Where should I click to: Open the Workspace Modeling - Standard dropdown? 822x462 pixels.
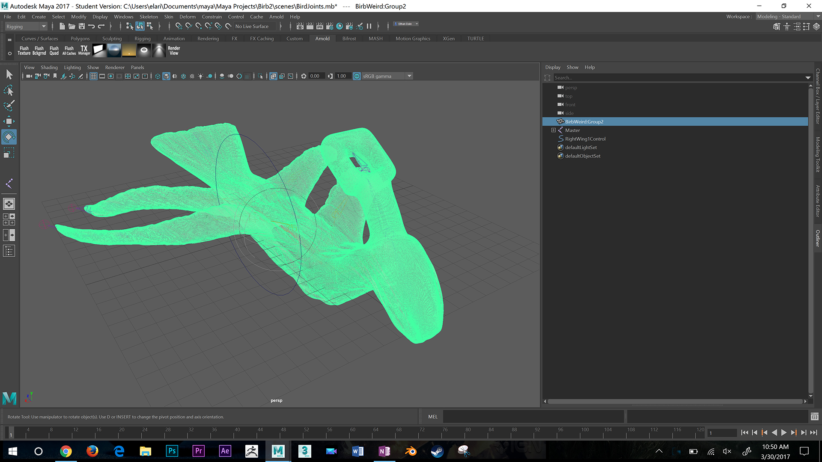(x=788, y=17)
